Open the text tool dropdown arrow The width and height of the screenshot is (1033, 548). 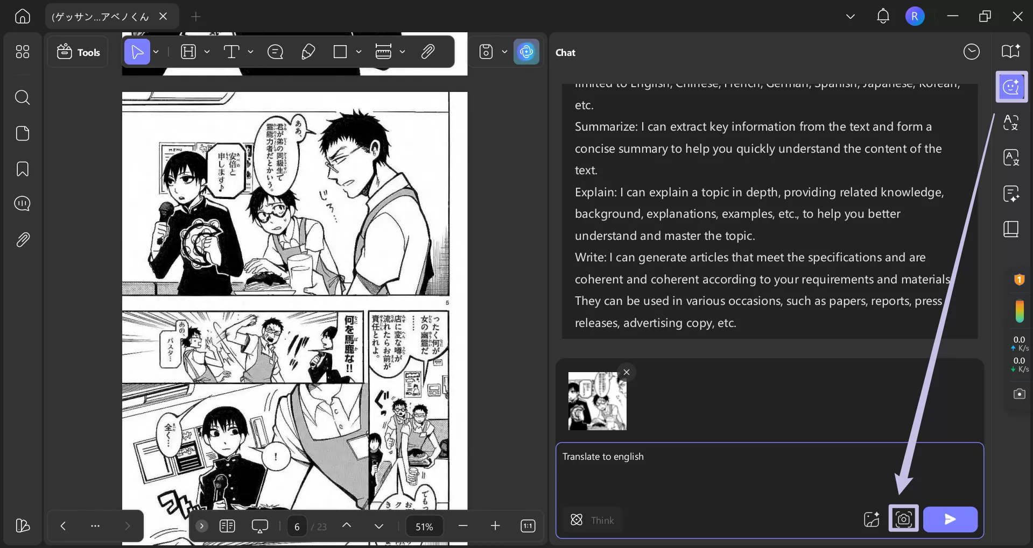pos(250,51)
